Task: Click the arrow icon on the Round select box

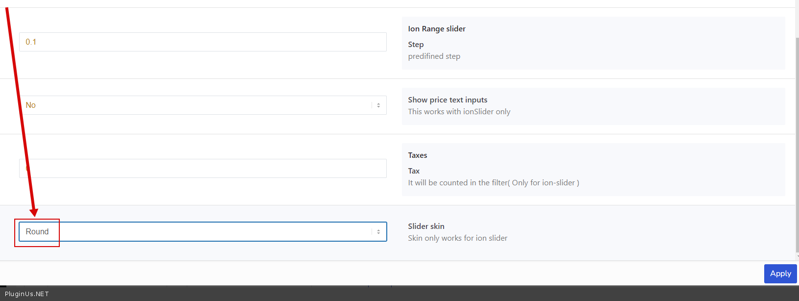Action: pos(378,232)
